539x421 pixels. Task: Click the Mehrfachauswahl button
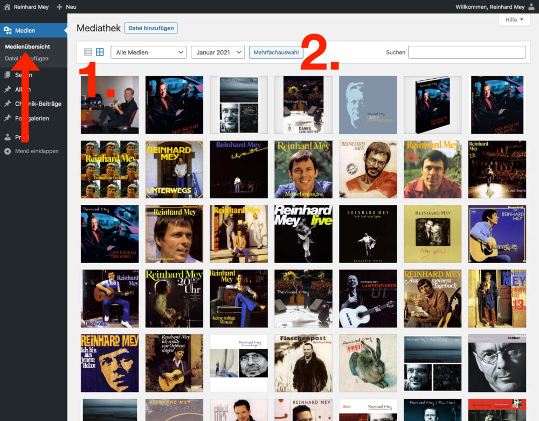[276, 52]
